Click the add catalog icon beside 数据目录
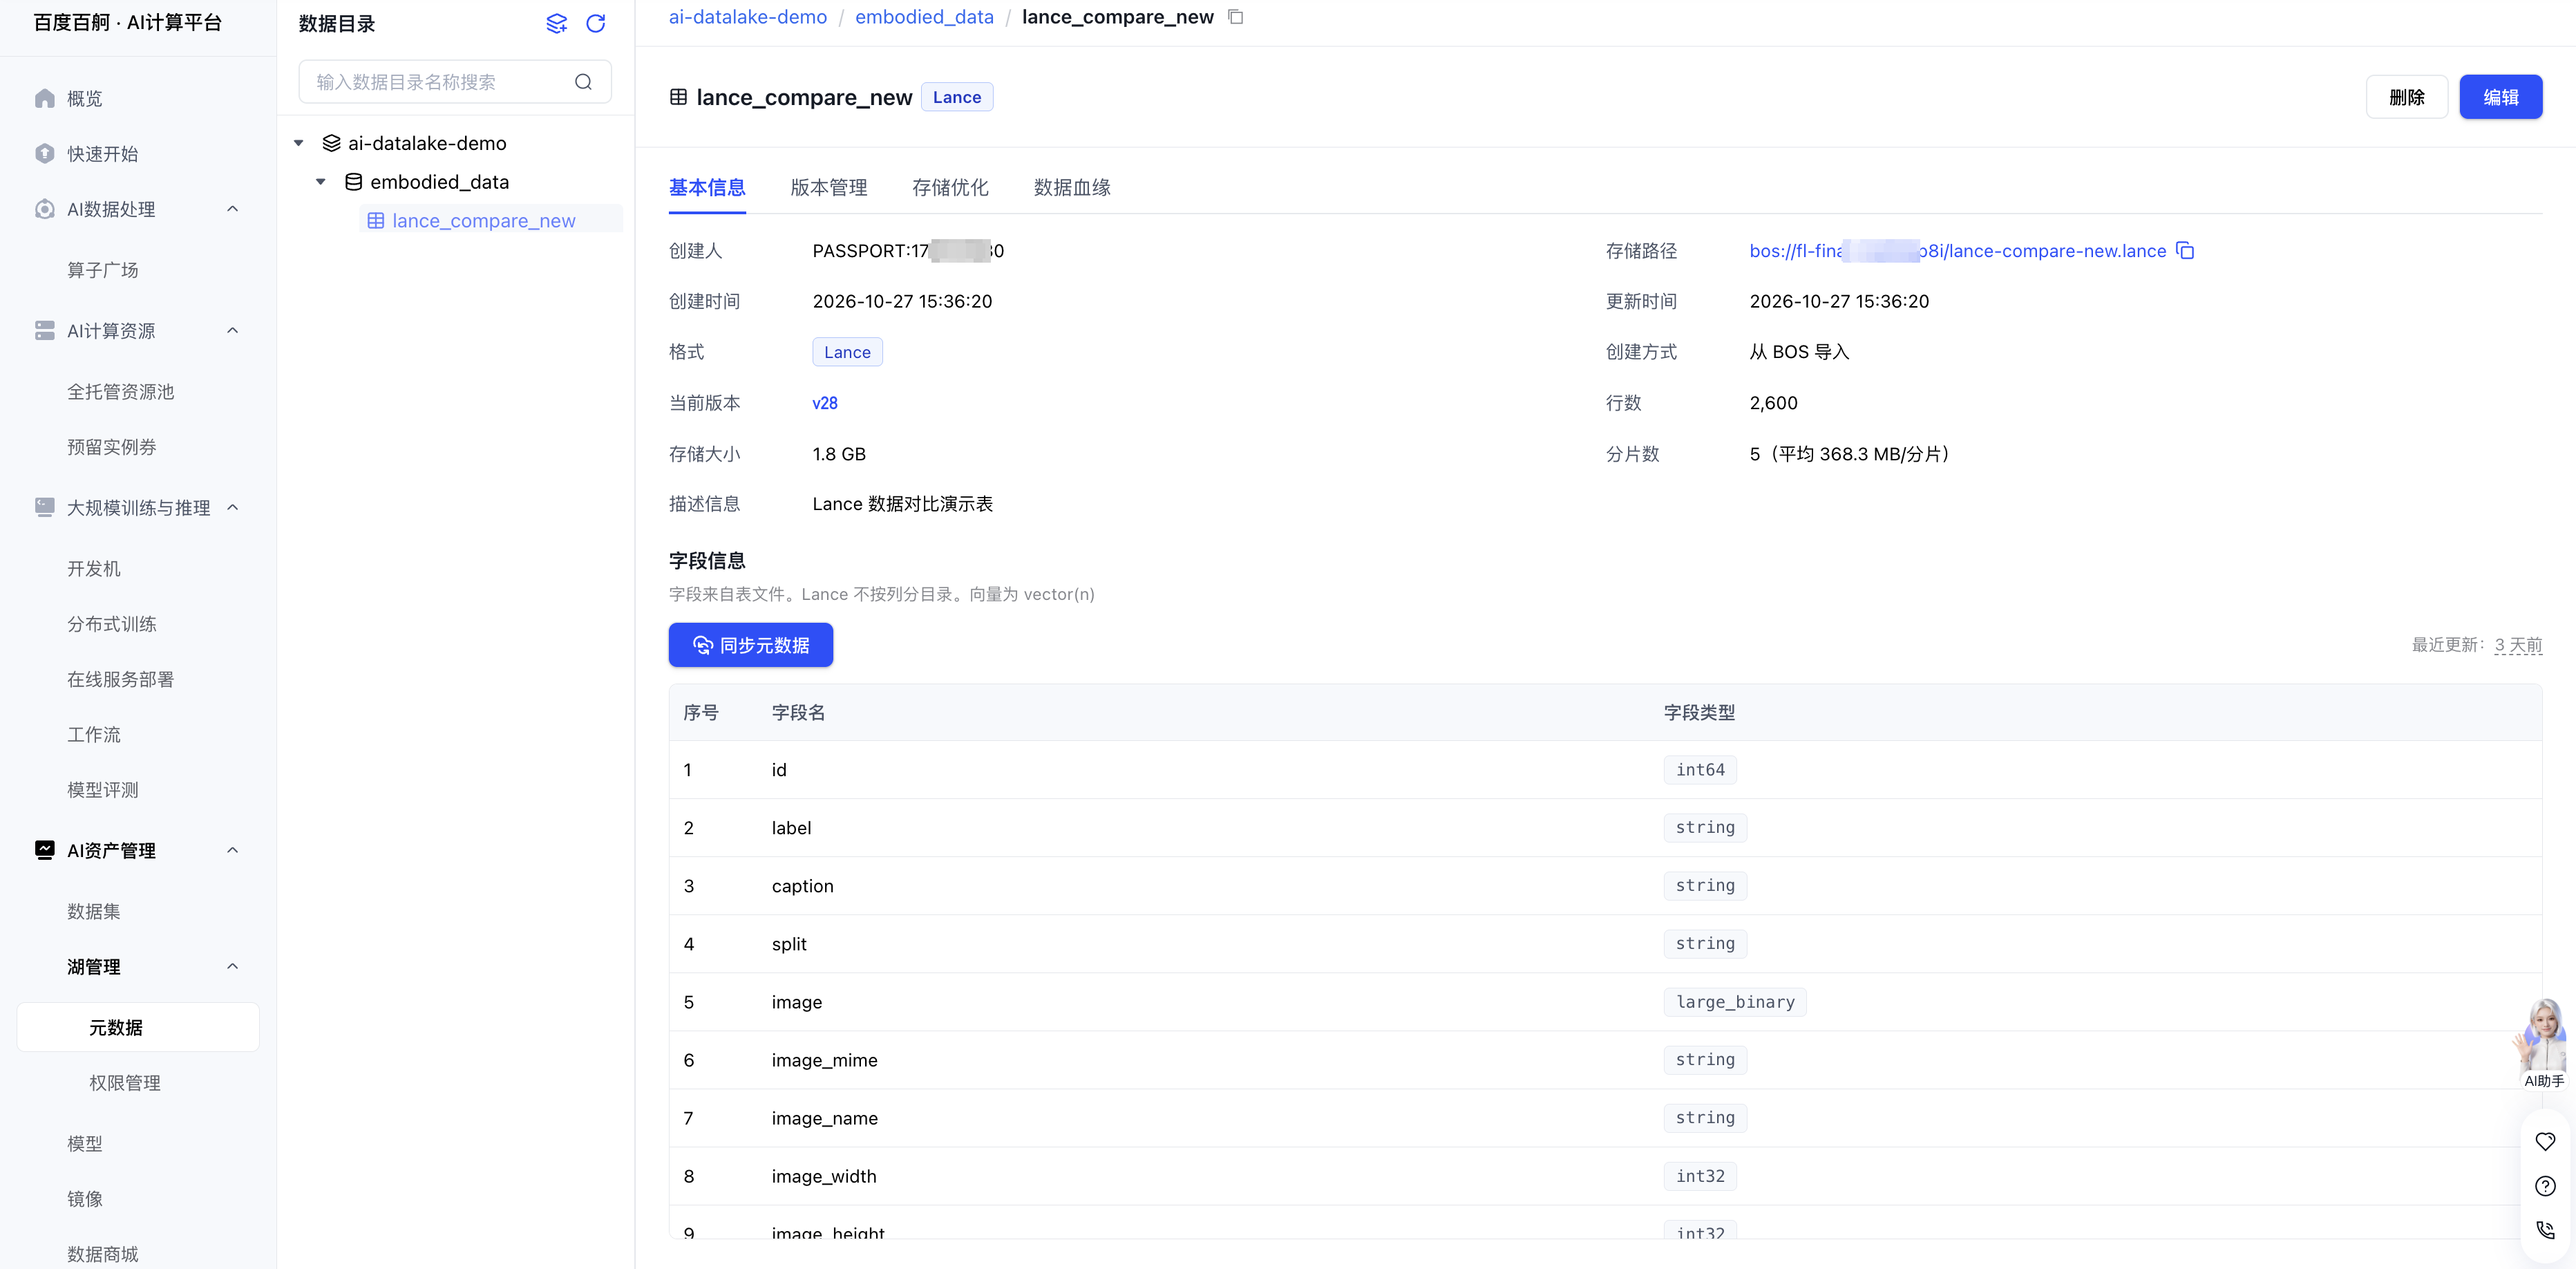 click(556, 23)
